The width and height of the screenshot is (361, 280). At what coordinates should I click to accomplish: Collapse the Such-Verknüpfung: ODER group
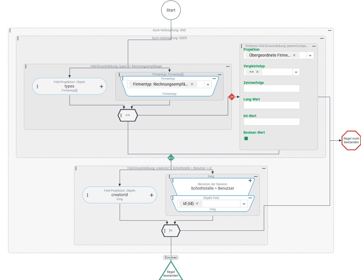(x=322, y=38)
